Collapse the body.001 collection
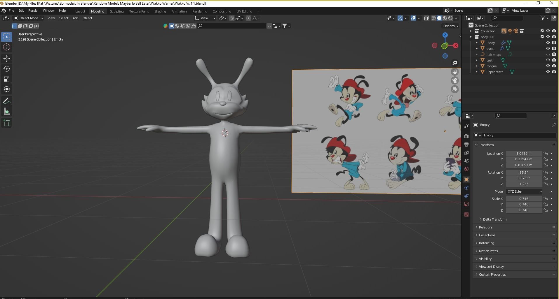 click(471, 37)
